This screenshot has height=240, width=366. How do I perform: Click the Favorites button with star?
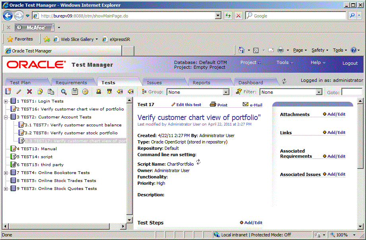pyautogui.click(x=20, y=39)
